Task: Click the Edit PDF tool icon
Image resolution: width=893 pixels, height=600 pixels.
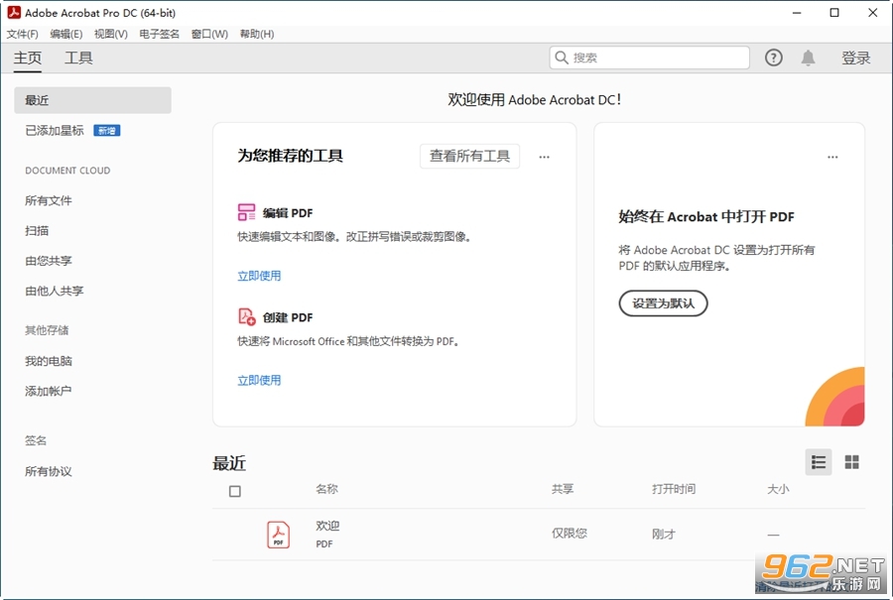Action: pyautogui.click(x=247, y=212)
